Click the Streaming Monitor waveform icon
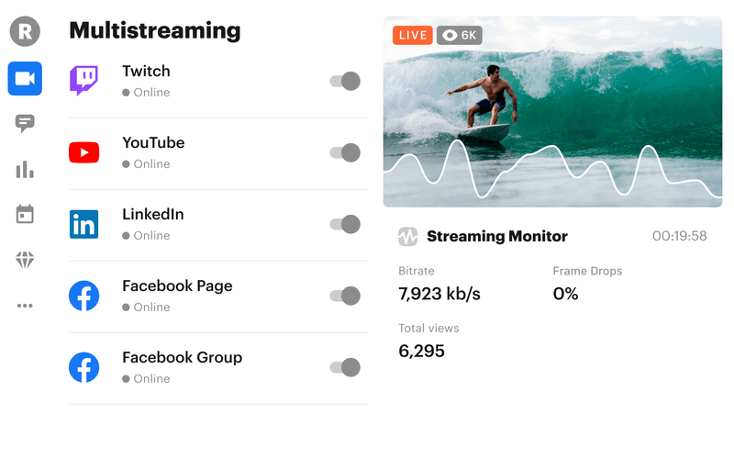This screenshot has width=734, height=459. [407, 237]
